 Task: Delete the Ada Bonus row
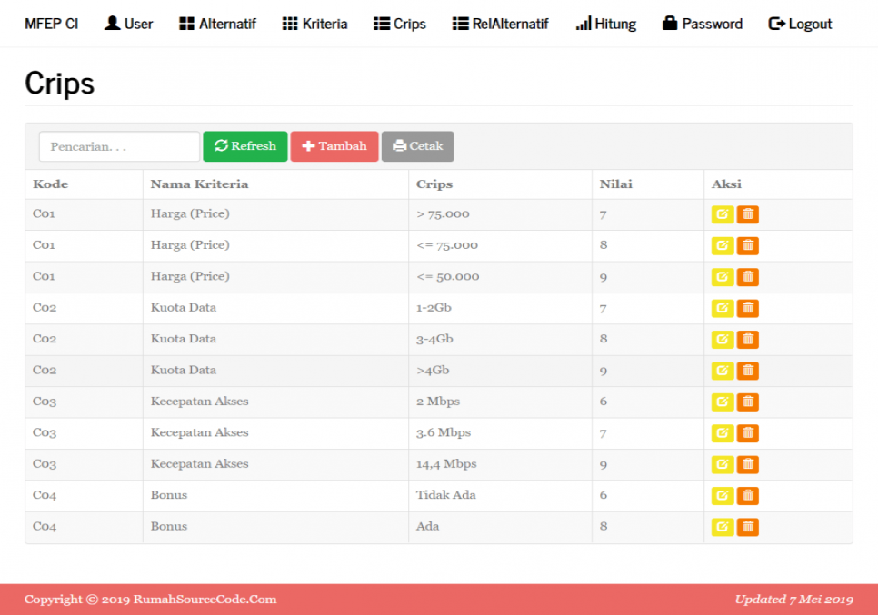(747, 526)
